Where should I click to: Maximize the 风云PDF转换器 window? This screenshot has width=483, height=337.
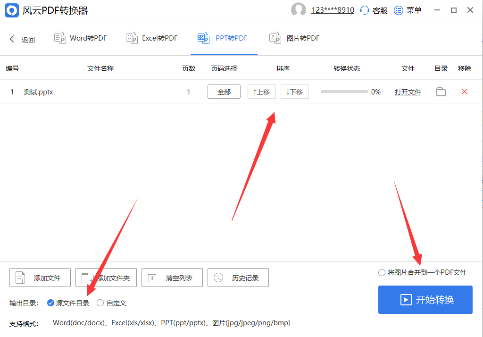point(453,10)
